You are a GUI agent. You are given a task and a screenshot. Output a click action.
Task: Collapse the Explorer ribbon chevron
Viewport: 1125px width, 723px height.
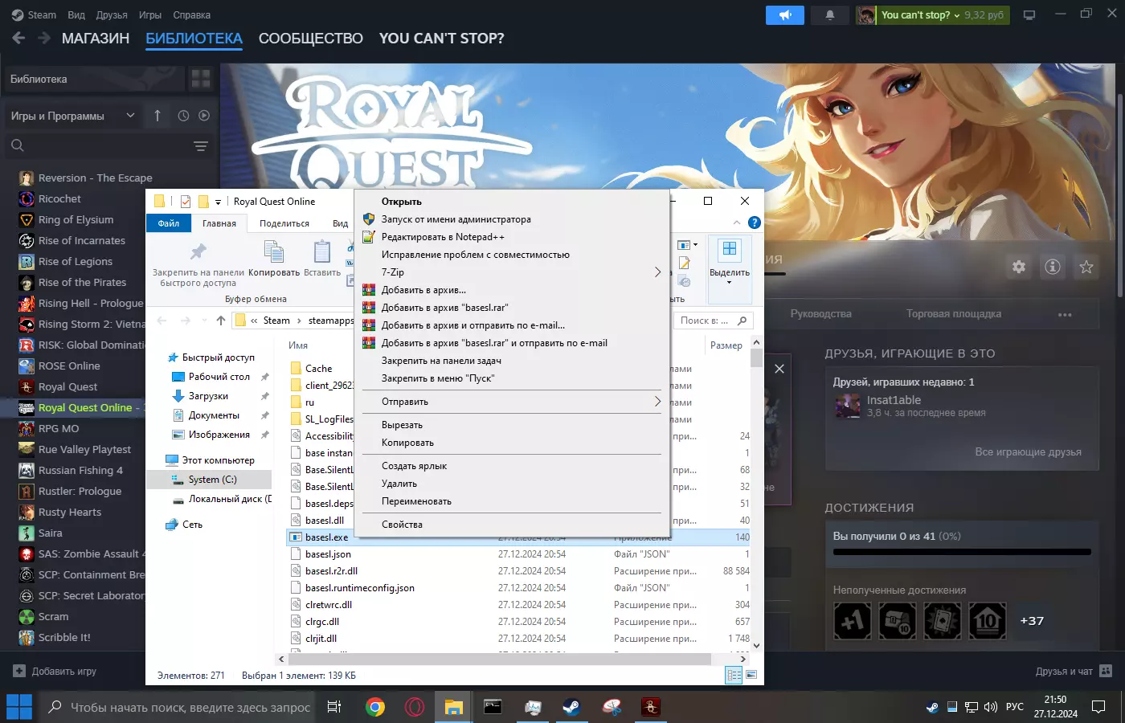pyautogui.click(x=737, y=223)
